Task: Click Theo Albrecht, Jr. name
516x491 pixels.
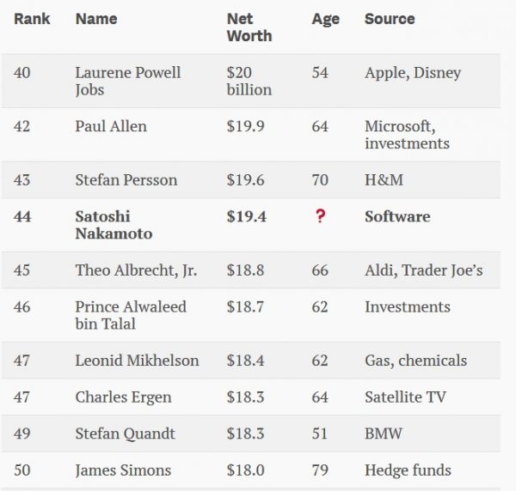Action: (x=136, y=270)
